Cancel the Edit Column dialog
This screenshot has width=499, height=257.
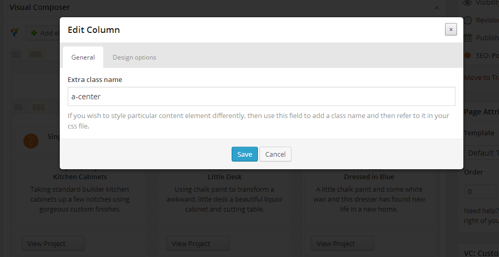tap(275, 154)
